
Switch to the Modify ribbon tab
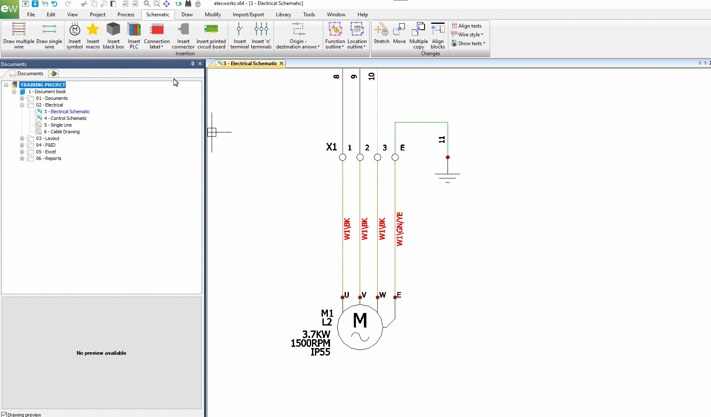tap(212, 15)
